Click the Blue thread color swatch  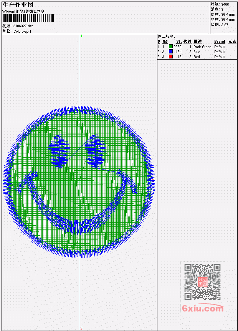(171, 52)
